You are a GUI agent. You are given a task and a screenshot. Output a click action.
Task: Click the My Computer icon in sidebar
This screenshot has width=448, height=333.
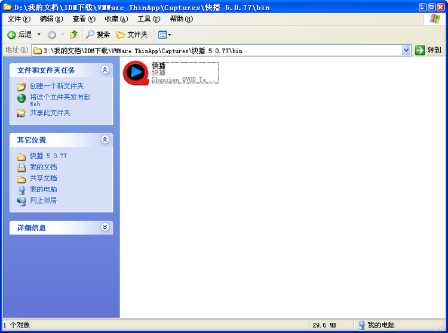22,190
